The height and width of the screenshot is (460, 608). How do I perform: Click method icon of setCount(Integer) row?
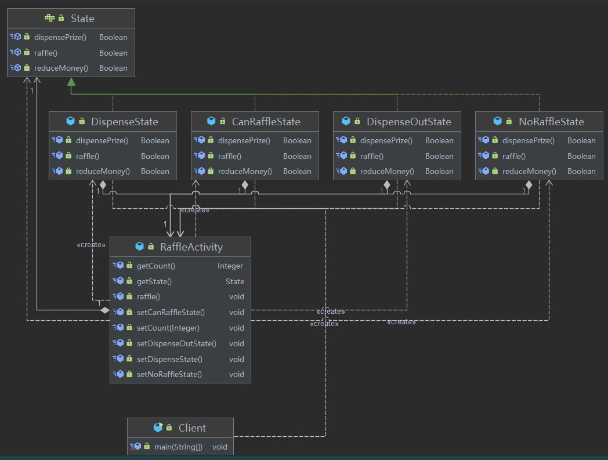(x=118, y=327)
